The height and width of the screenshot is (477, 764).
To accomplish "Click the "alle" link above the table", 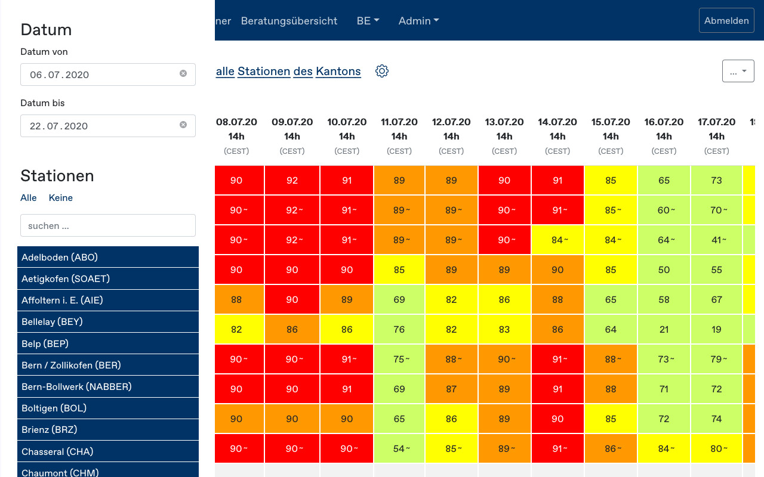I will click(225, 71).
